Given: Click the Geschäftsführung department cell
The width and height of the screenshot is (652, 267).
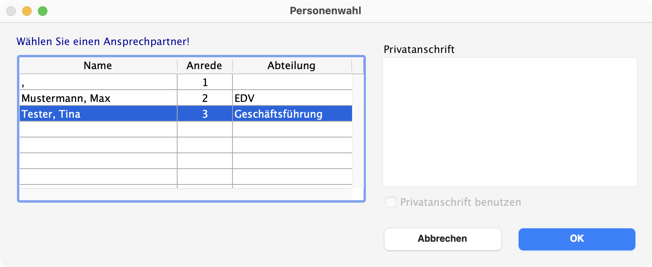Looking at the screenshot, I should point(292,114).
